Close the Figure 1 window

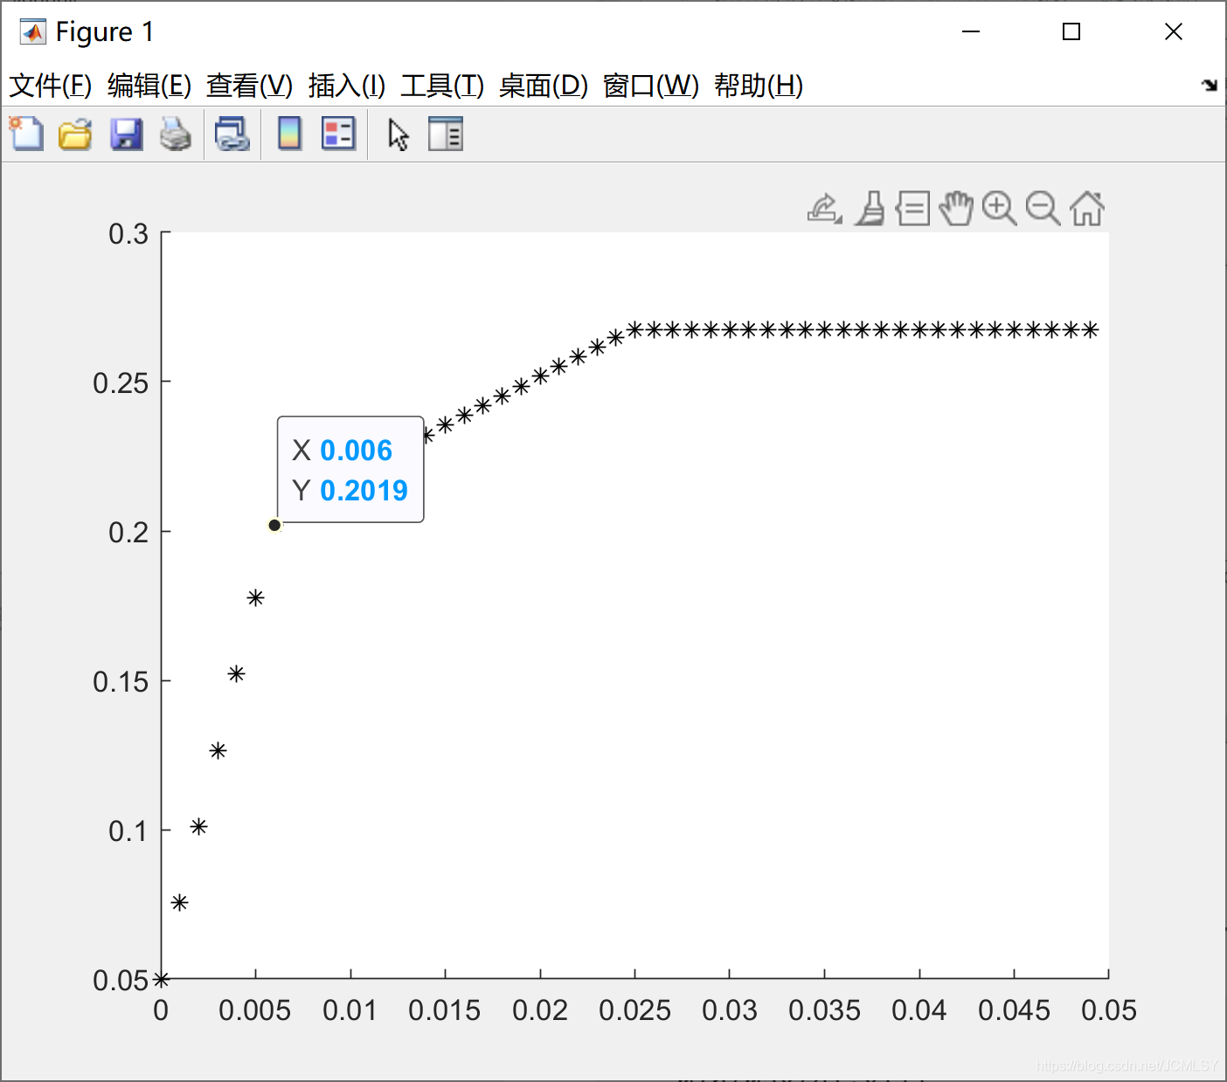coord(1174,32)
